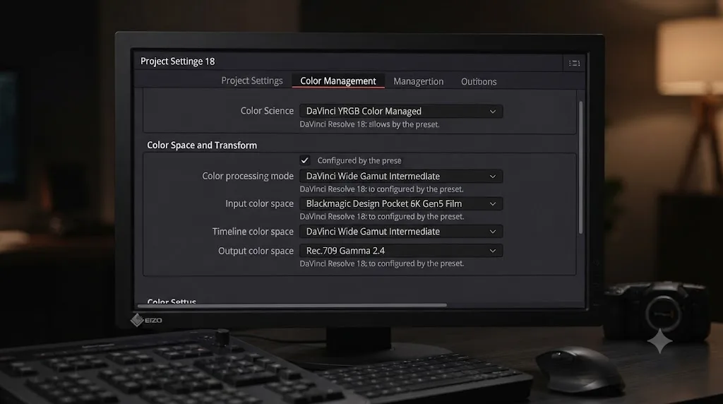723x404 pixels.
Task: Open the panel options menu icon
Action: [x=574, y=63]
